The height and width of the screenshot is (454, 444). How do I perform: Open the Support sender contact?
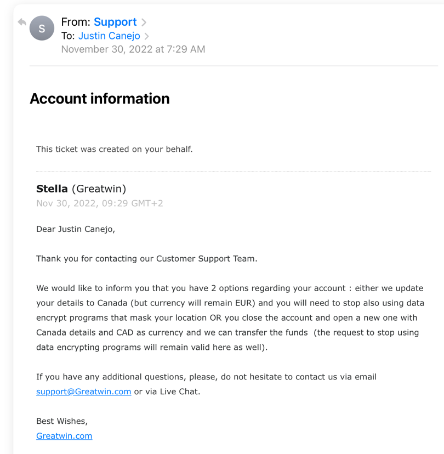(115, 22)
